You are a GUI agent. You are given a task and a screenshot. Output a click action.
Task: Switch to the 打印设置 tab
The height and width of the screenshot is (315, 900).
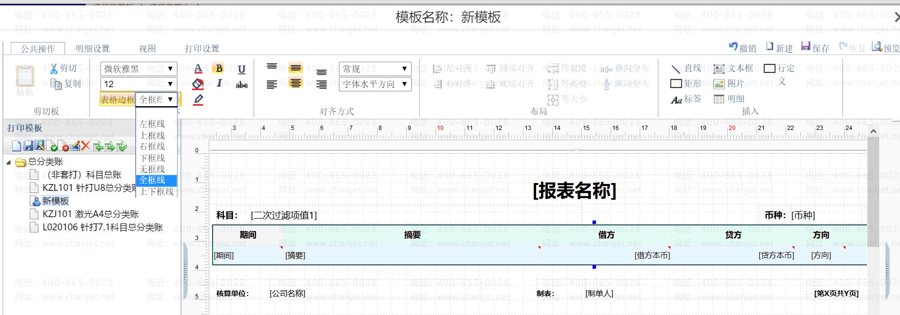click(202, 48)
